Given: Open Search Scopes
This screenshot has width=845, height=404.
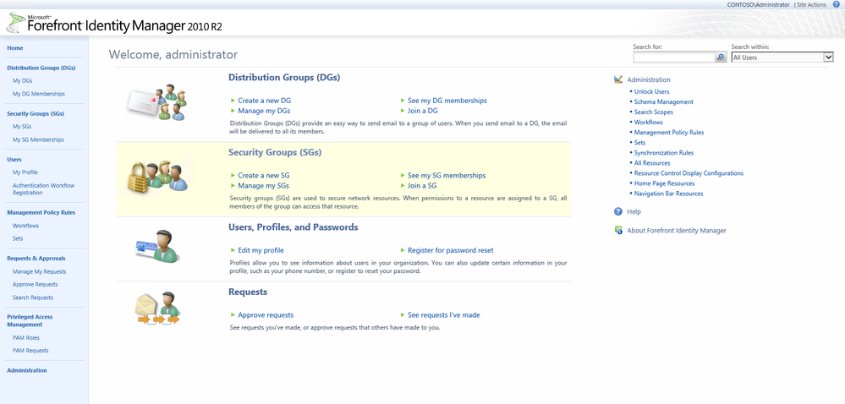Looking at the screenshot, I should (653, 112).
